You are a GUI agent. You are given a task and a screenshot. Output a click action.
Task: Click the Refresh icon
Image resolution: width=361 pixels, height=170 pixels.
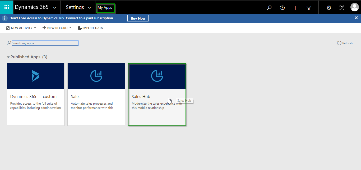click(x=339, y=43)
